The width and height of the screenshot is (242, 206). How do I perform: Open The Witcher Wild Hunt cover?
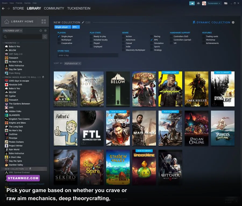tap(170, 167)
